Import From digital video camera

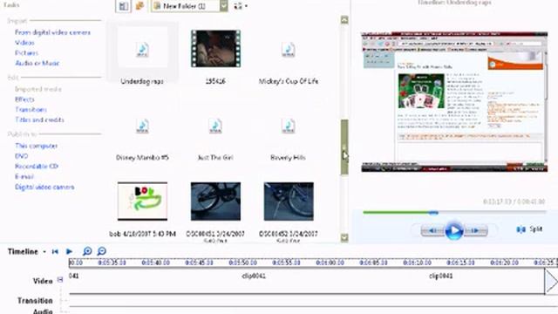52,32
